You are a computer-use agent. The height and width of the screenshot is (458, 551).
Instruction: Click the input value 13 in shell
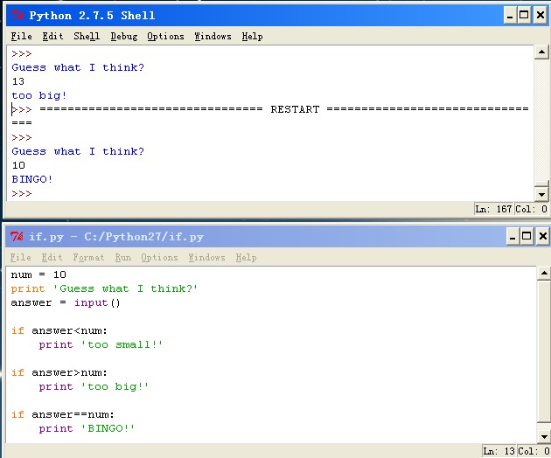pos(17,81)
